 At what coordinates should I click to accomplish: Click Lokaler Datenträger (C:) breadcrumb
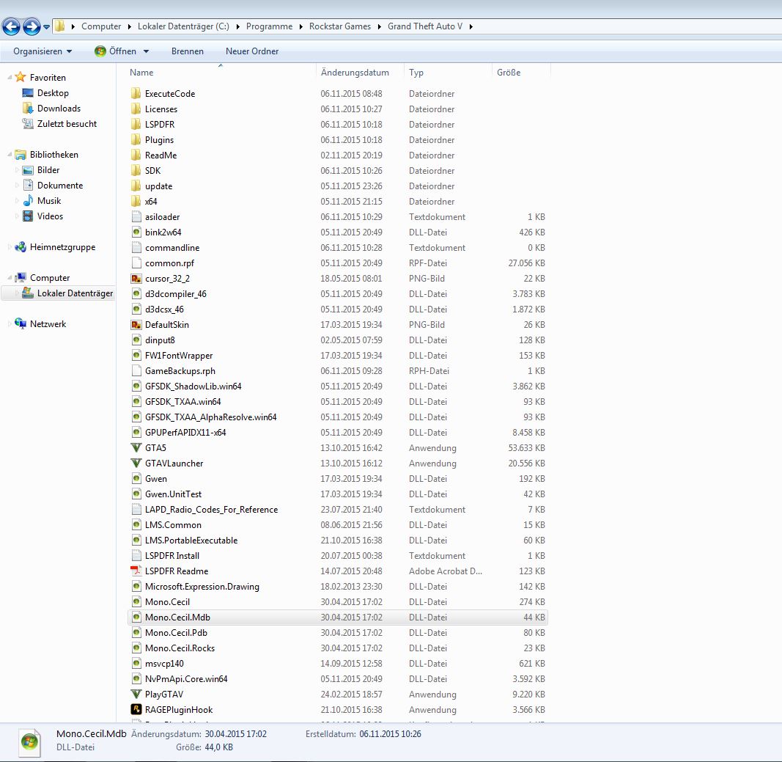183,26
